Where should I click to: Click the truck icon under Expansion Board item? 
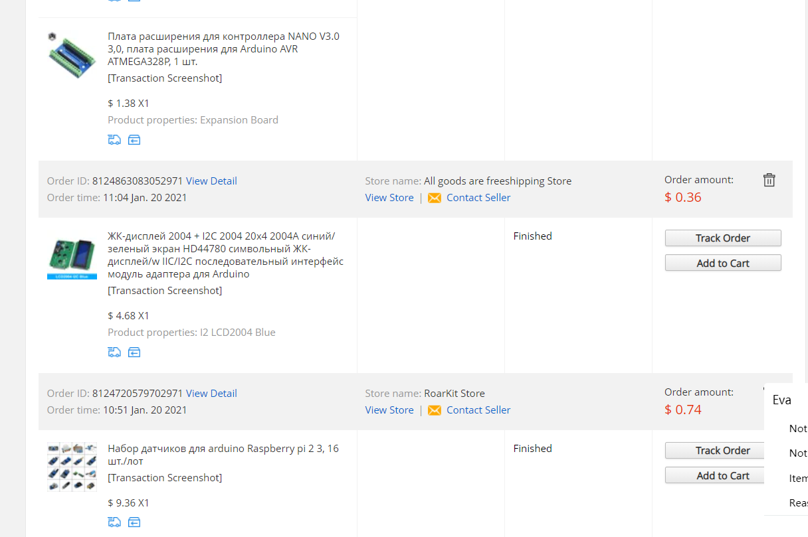tap(114, 140)
